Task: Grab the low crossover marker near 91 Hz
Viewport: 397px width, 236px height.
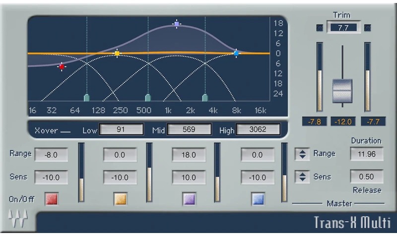Action: (x=86, y=98)
